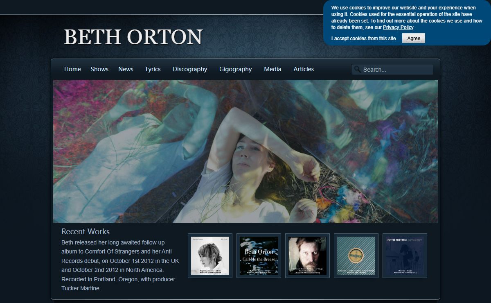This screenshot has width=491, height=303.
Task: Open the Media page
Action: [273, 69]
